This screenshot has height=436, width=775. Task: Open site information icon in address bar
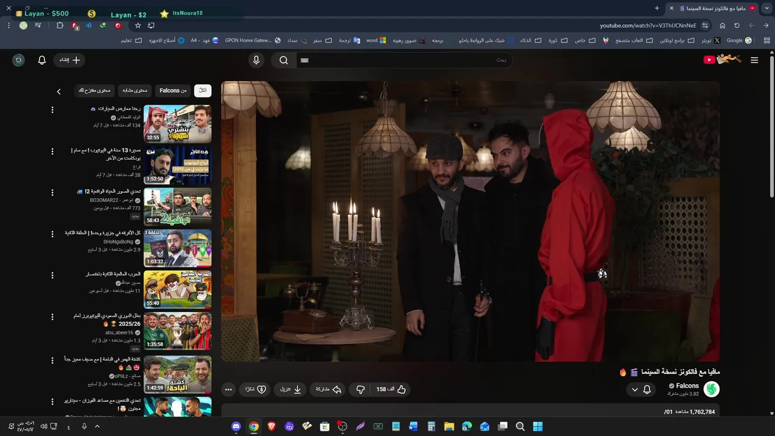point(705,25)
